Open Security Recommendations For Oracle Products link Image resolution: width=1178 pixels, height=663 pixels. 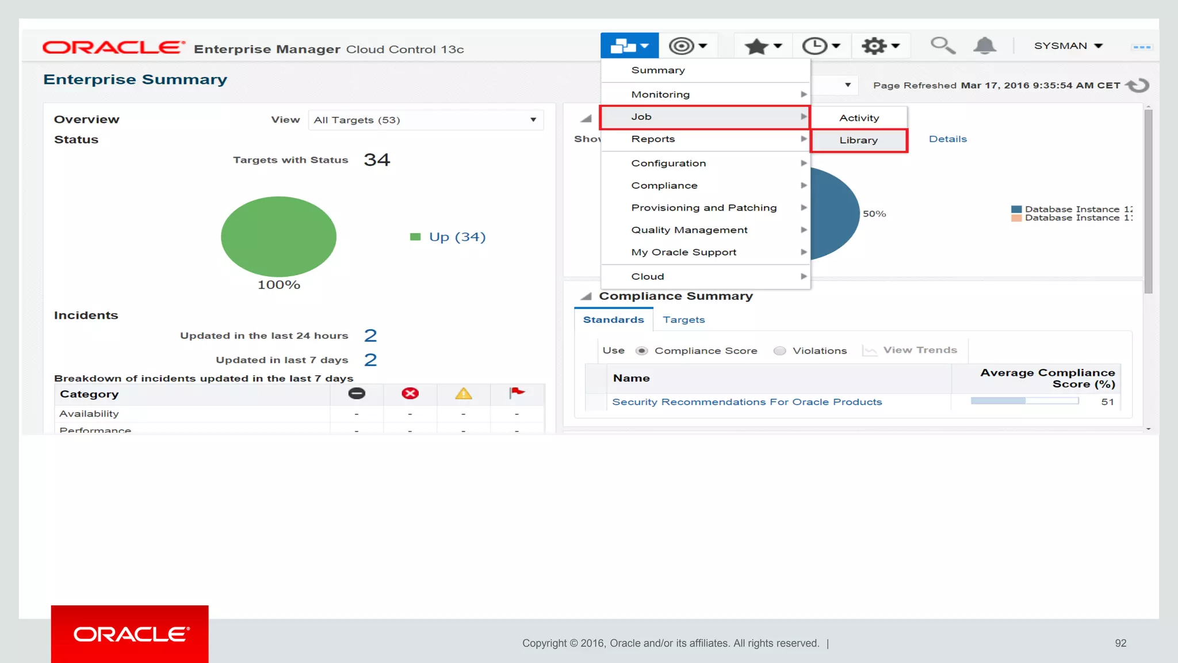coord(747,402)
